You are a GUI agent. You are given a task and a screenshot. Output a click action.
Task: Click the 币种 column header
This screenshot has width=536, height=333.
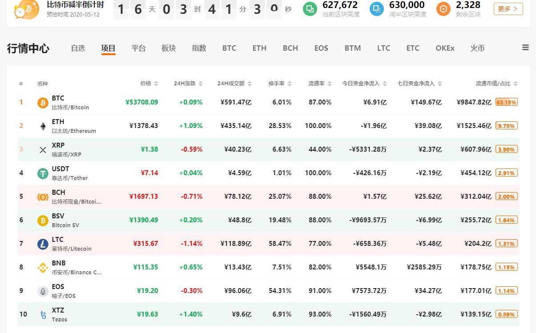point(42,84)
